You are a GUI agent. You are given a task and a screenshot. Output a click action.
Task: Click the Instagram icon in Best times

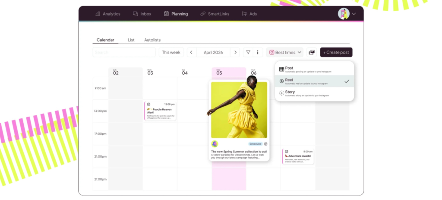point(272,52)
